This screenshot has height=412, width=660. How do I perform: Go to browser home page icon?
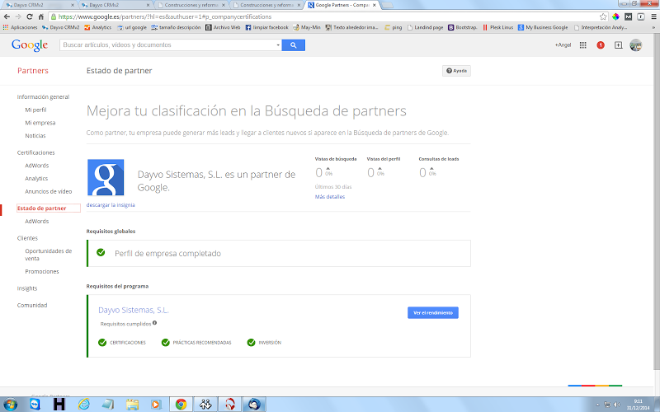point(40,16)
